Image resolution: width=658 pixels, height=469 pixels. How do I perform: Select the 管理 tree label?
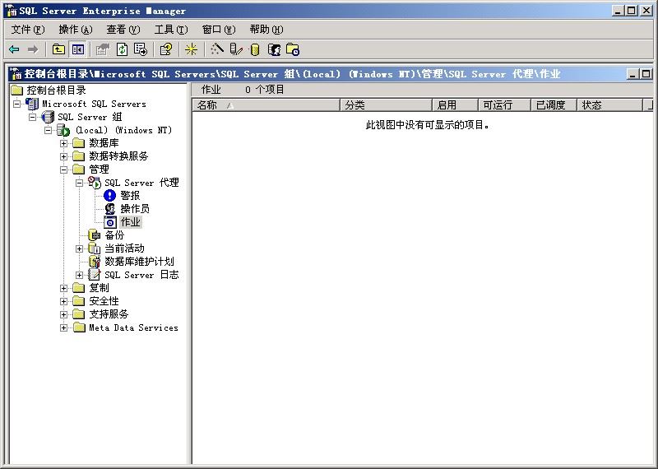click(99, 169)
